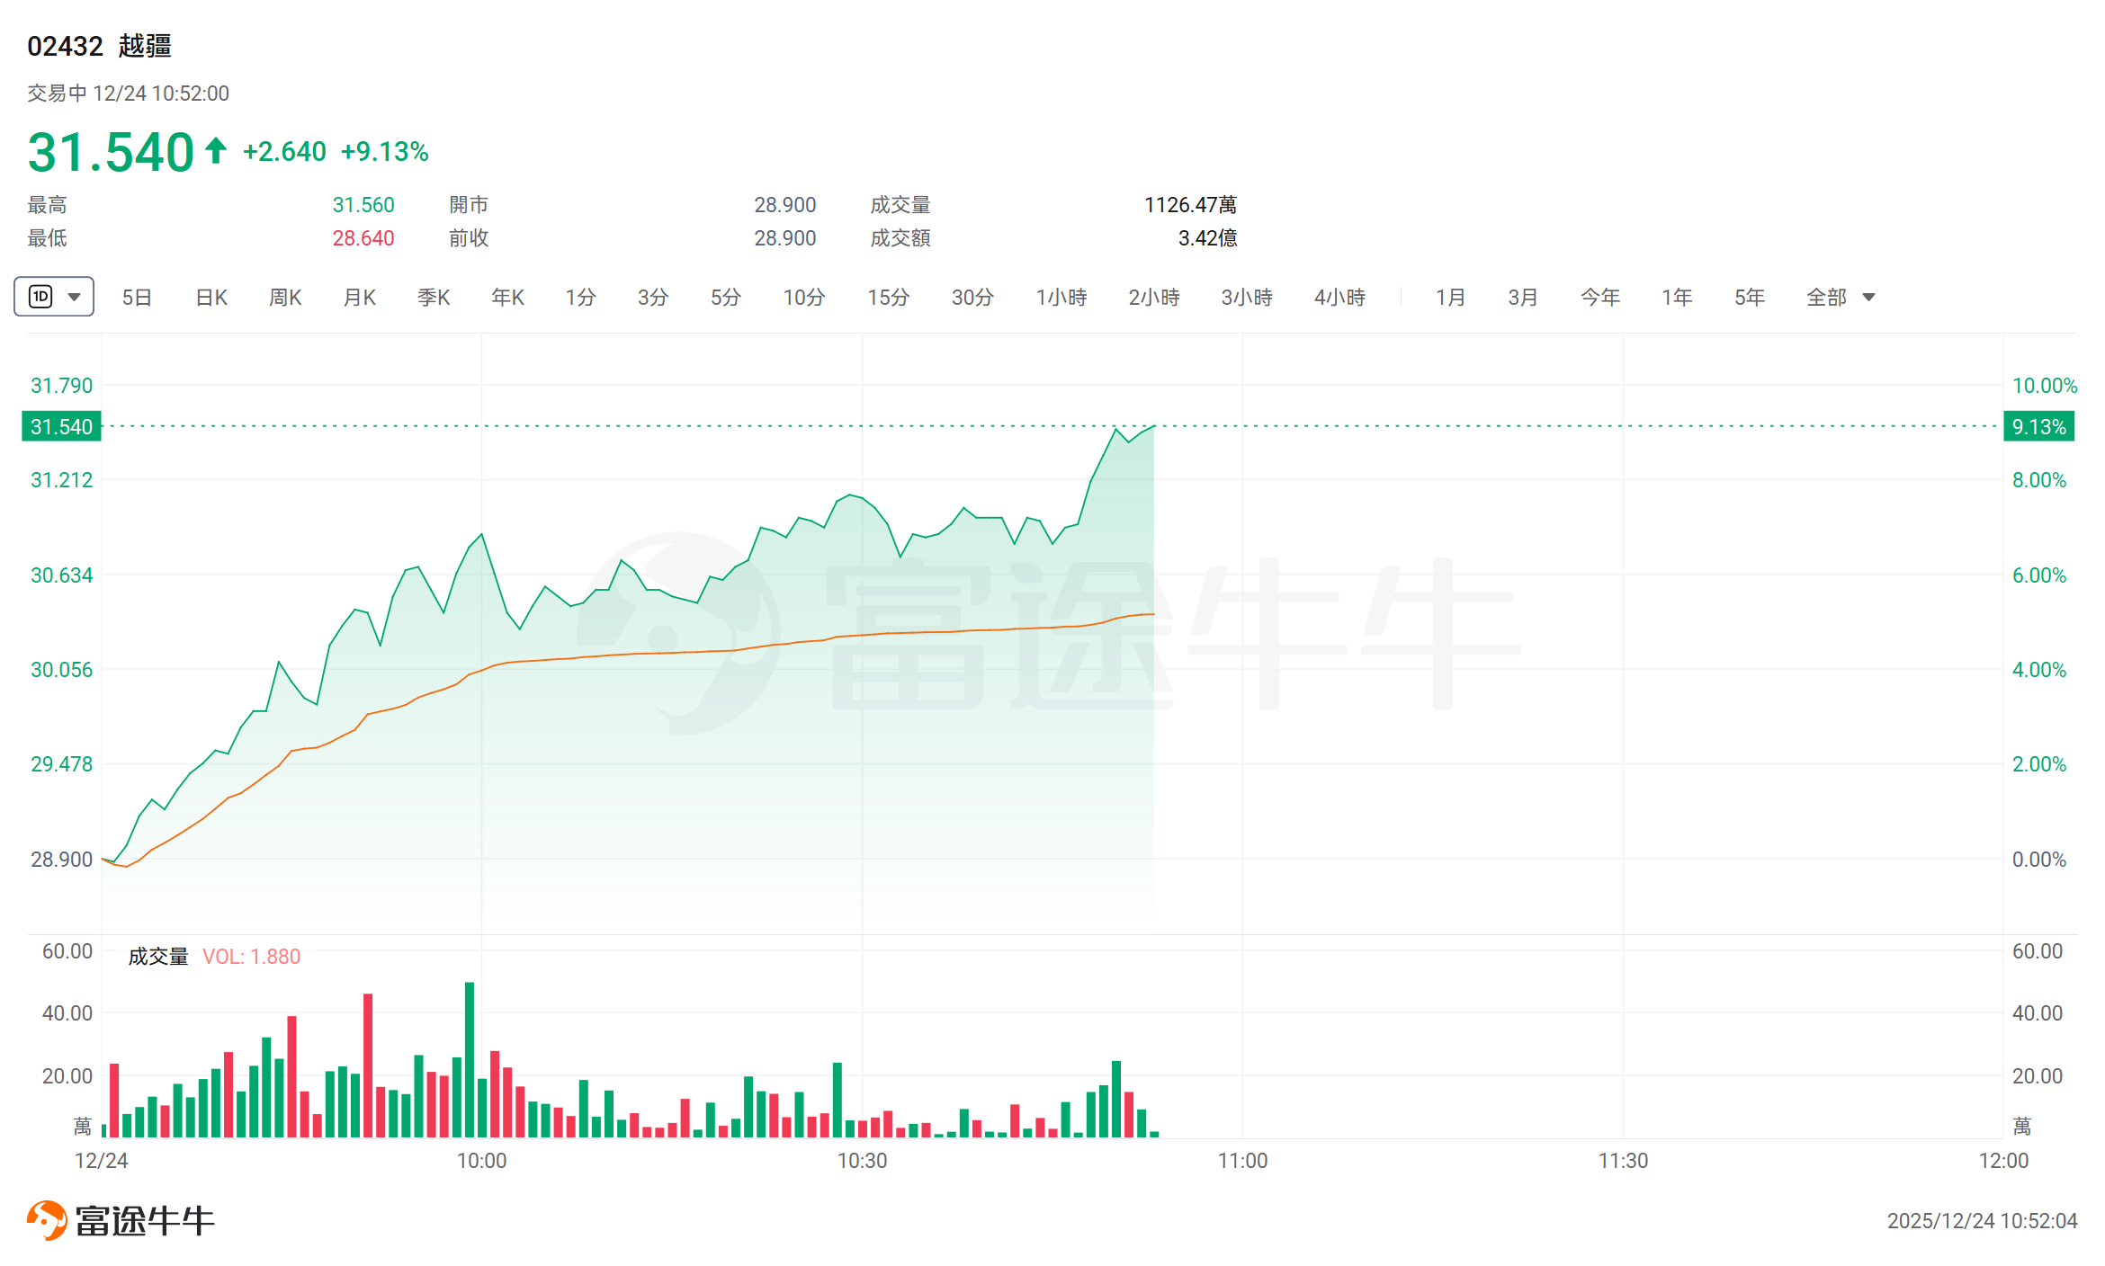Click the 1D chart period icon
Viewport: 2105px width, 1266px height.
[40, 297]
